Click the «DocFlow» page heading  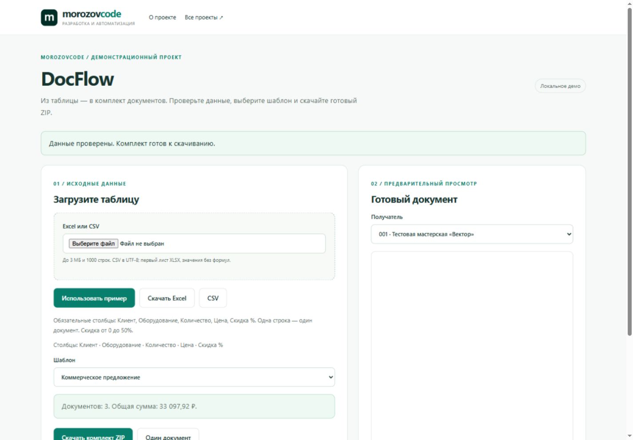(77, 79)
